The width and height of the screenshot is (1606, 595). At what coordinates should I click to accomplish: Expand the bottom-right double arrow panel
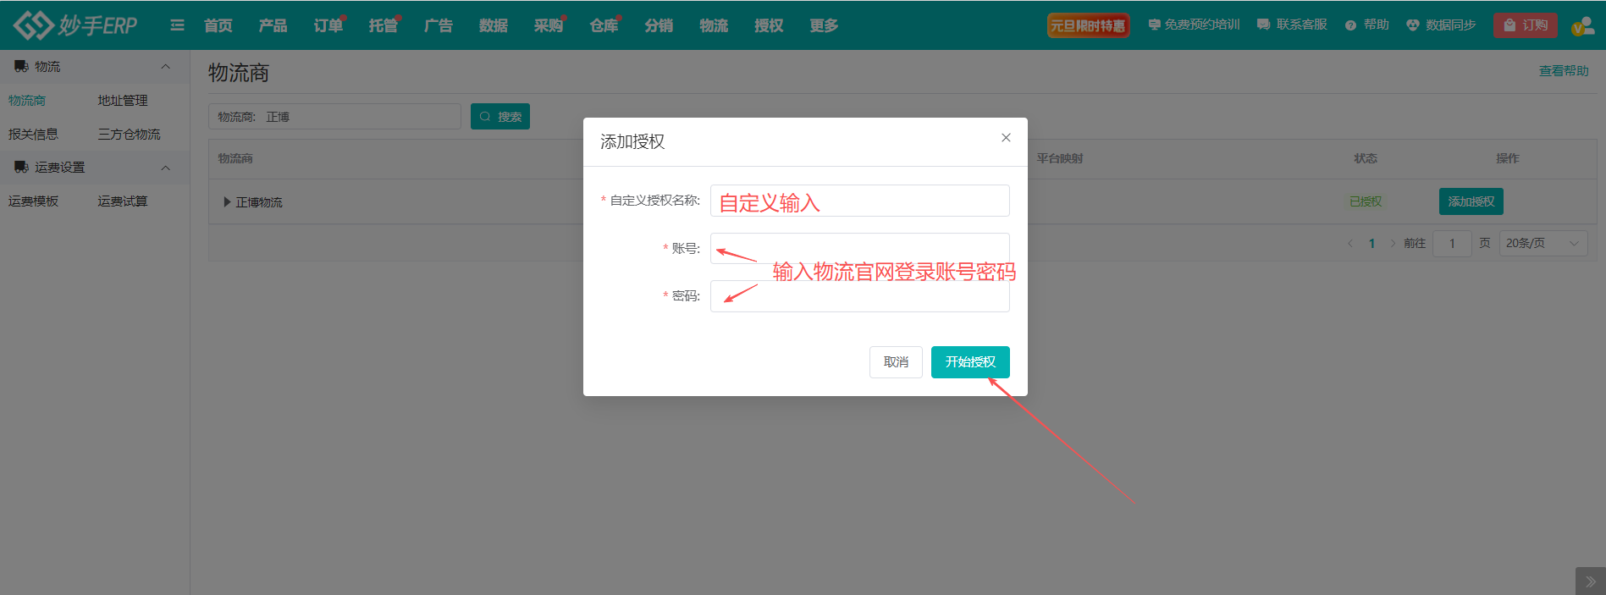[x=1590, y=581]
